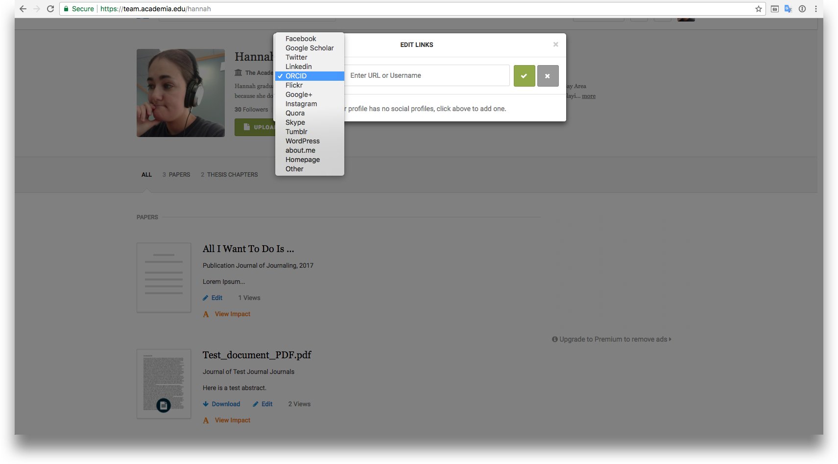
Task: Click the A impact icon under All I Want To Do Is
Action: 206,314
